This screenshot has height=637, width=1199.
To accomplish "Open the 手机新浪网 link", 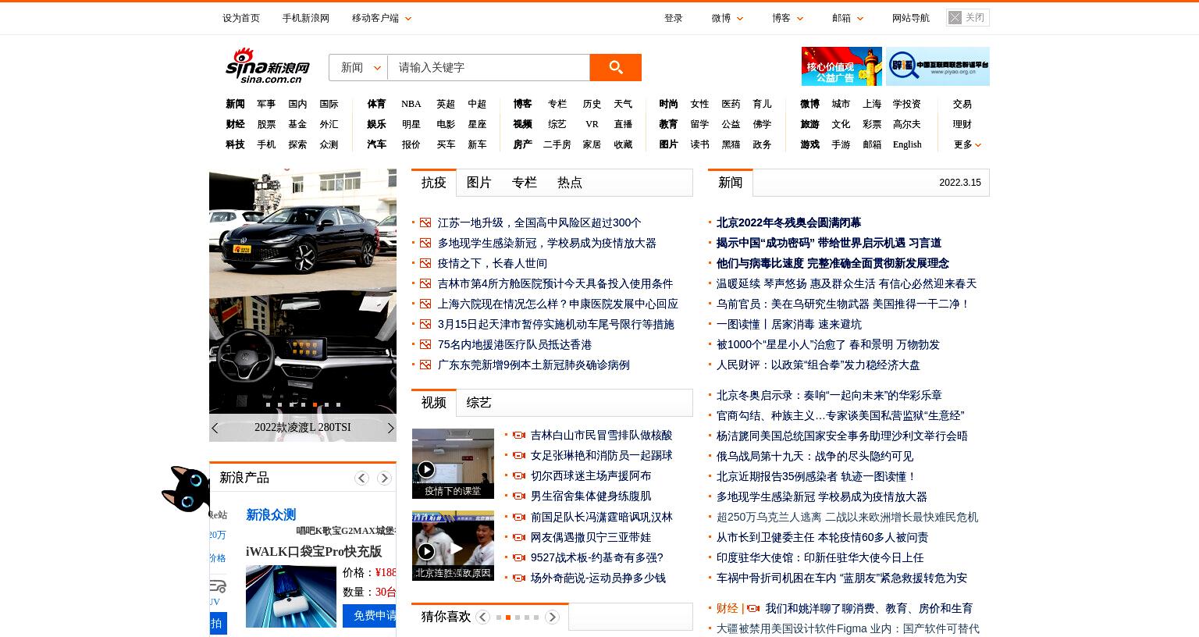I will pos(306,18).
